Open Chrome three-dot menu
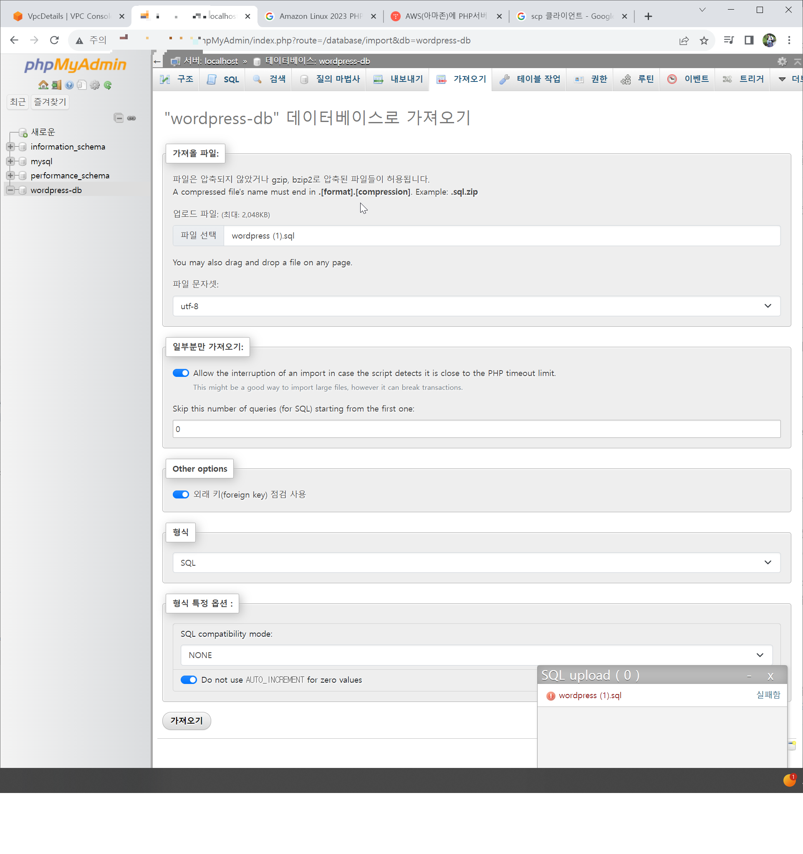 click(789, 41)
